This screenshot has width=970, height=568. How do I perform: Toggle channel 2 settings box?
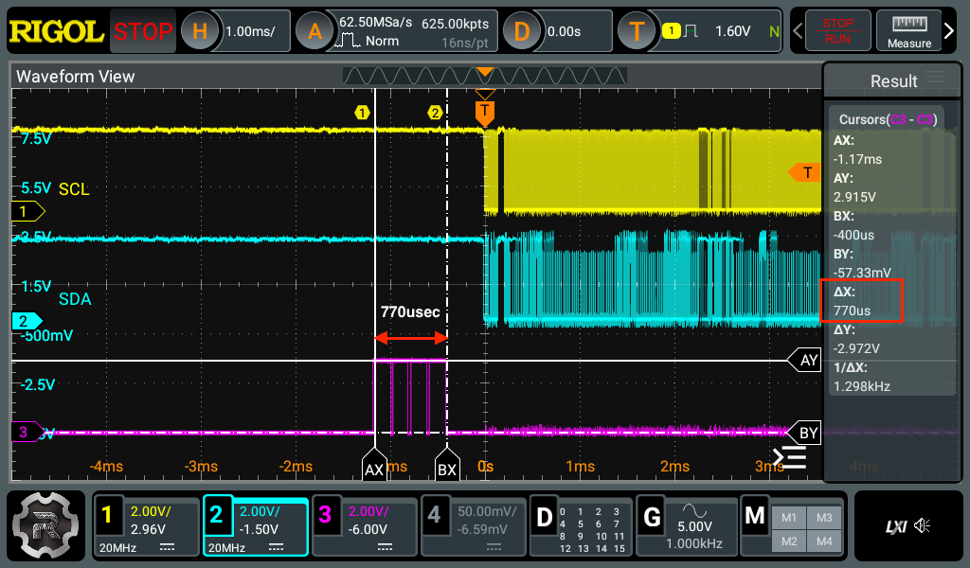256,526
